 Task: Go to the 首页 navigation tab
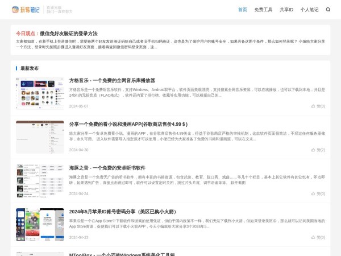(243, 10)
